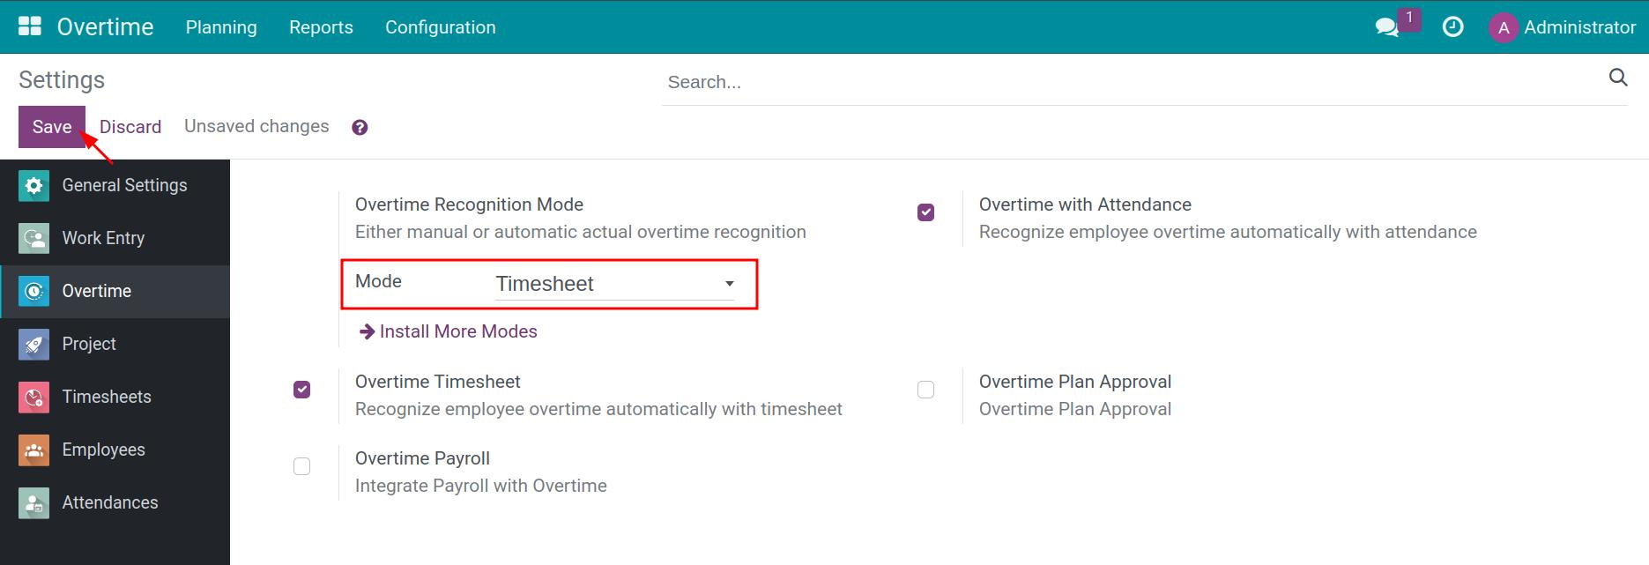Select the General Settings gear icon
The height and width of the screenshot is (565, 1649).
tap(33, 185)
